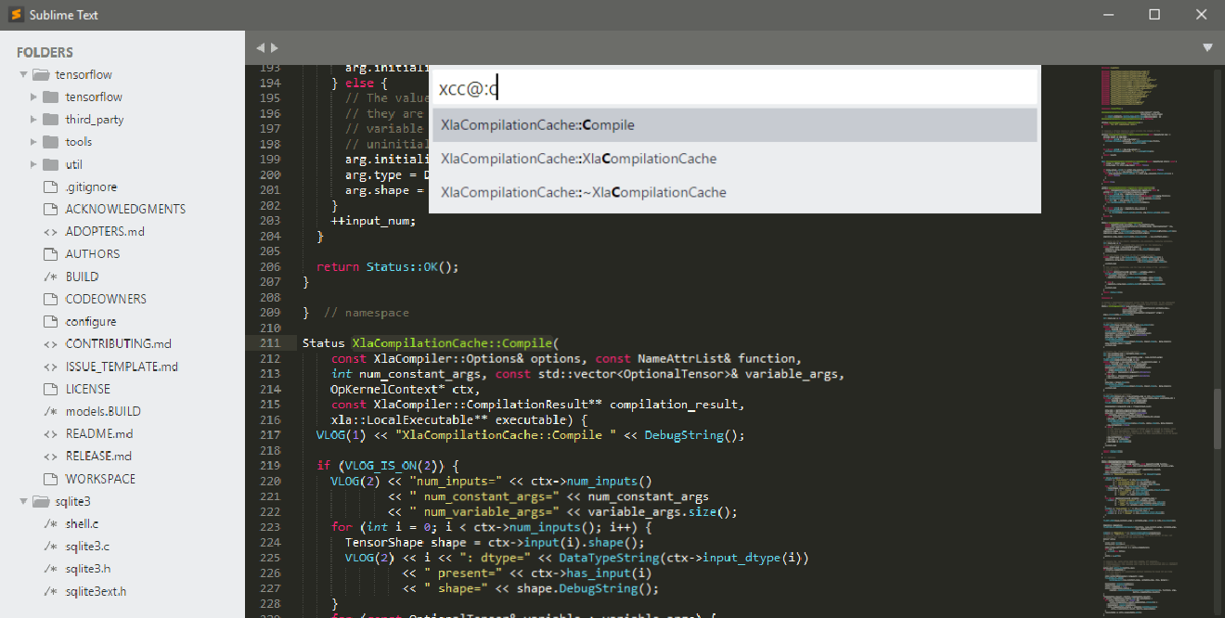Click the Goto Anything search input field
Image resolution: width=1225 pixels, height=618 pixels.
(x=734, y=88)
